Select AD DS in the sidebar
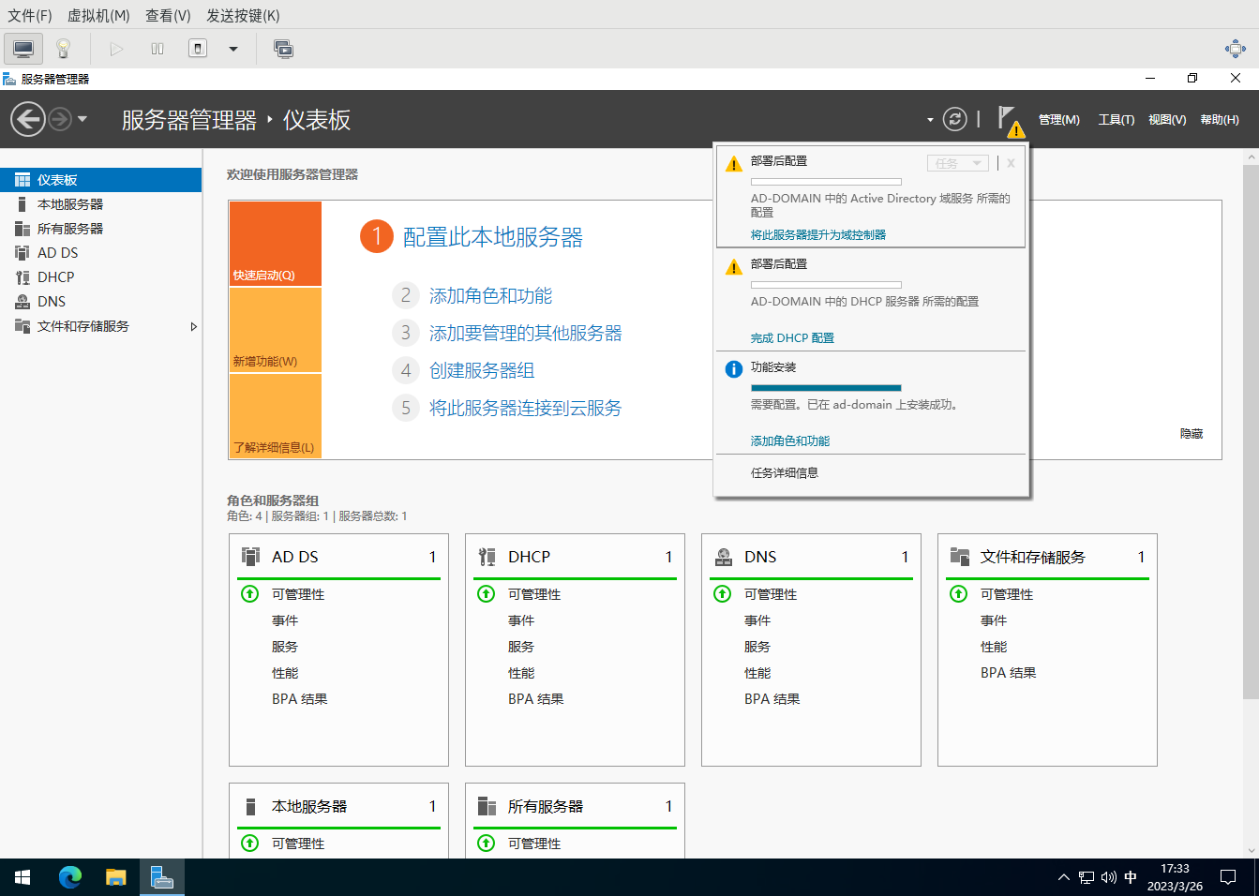 [x=100, y=253]
